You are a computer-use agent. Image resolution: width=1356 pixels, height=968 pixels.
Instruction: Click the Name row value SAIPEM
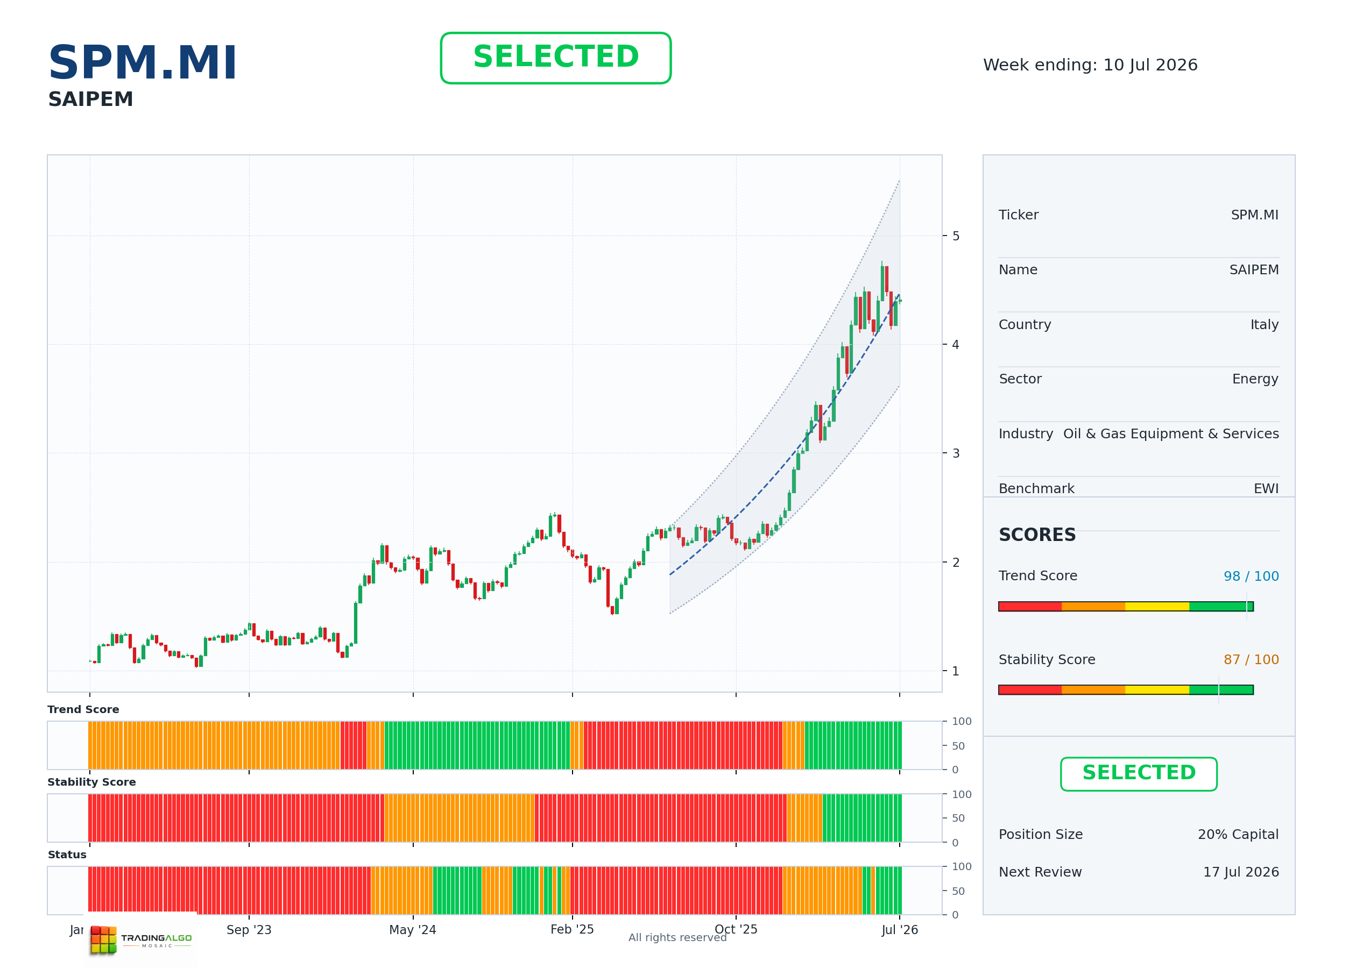[x=1254, y=269]
